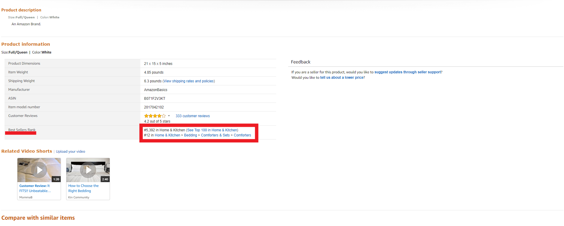Image resolution: width=564 pixels, height=226 pixels.
Task: Open See Top 100 in Home & Kitchen
Action: (x=212, y=130)
